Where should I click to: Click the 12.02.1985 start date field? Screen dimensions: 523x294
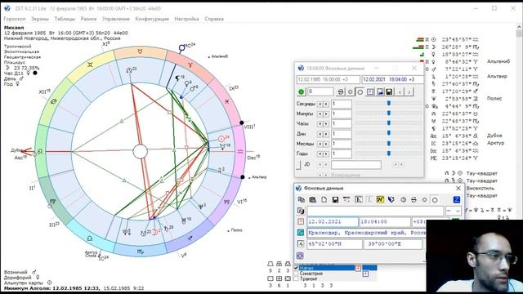point(329,80)
